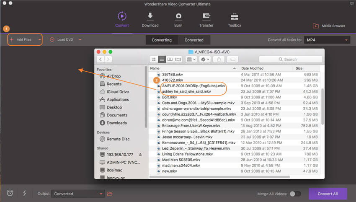Open the Transfer section
356x202 pixels.
[x=206, y=20]
